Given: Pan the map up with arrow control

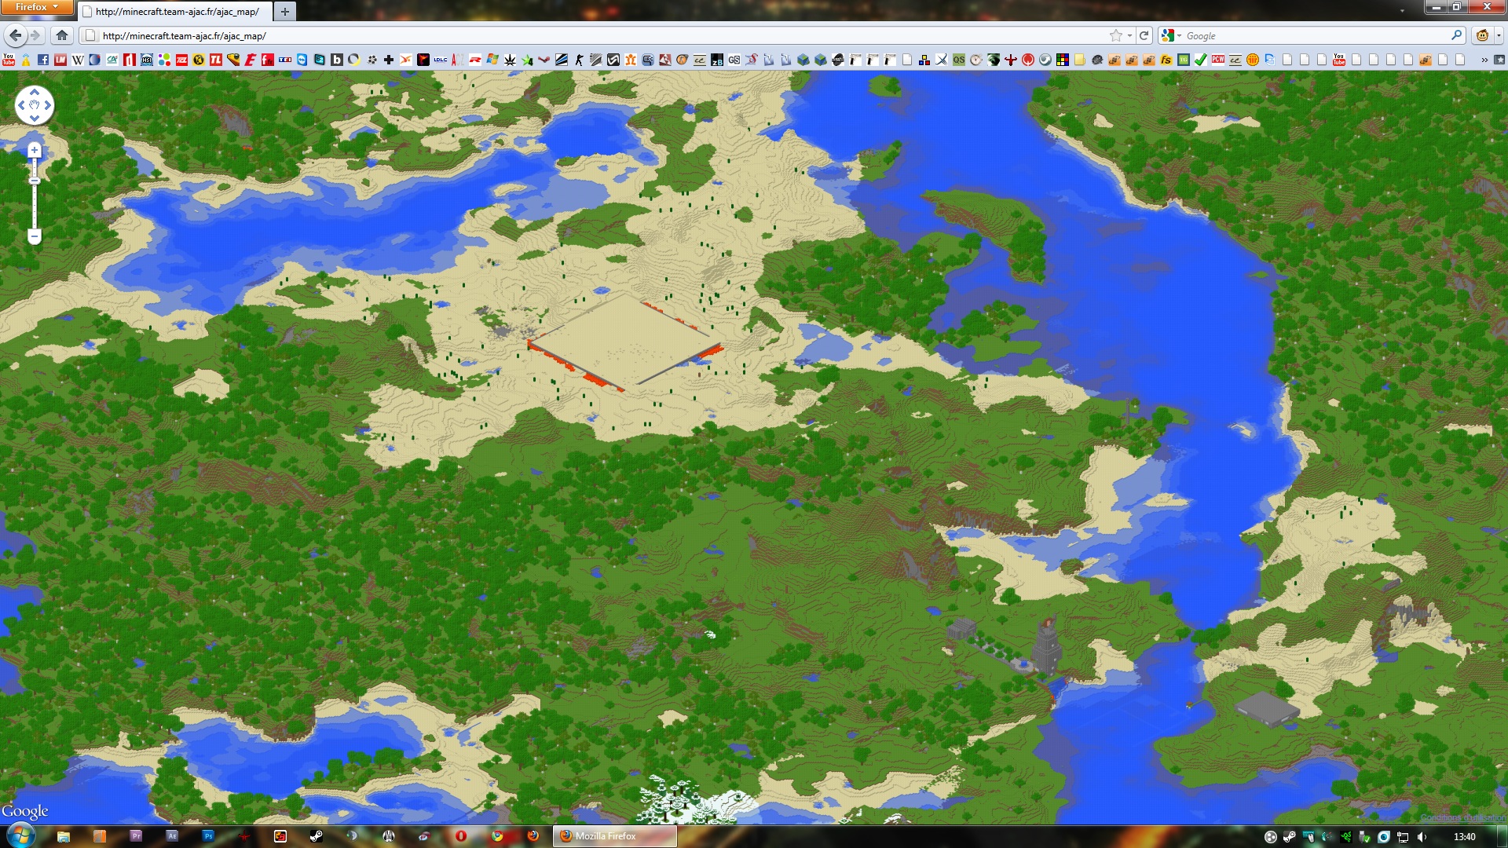Looking at the screenshot, I should 35,92.
